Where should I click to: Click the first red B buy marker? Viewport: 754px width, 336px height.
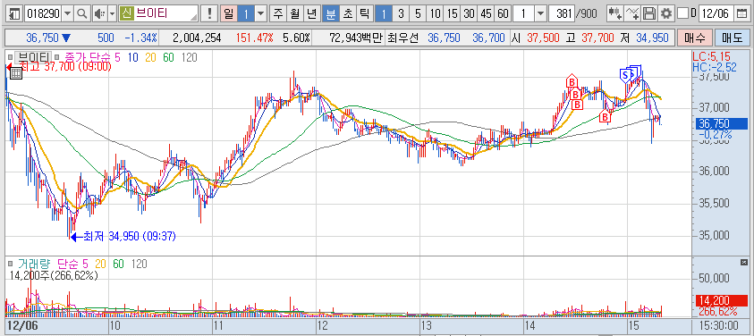pyautogui.click(x=572, y=81)
